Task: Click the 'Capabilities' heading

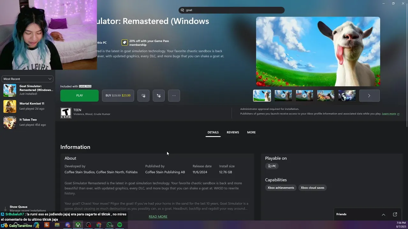Action: [x=276, y=180]
